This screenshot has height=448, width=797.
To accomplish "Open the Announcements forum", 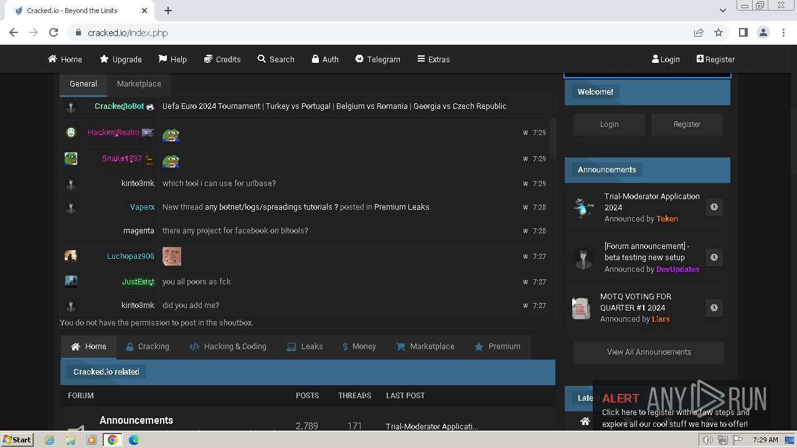I will click(x=136, y=421).
